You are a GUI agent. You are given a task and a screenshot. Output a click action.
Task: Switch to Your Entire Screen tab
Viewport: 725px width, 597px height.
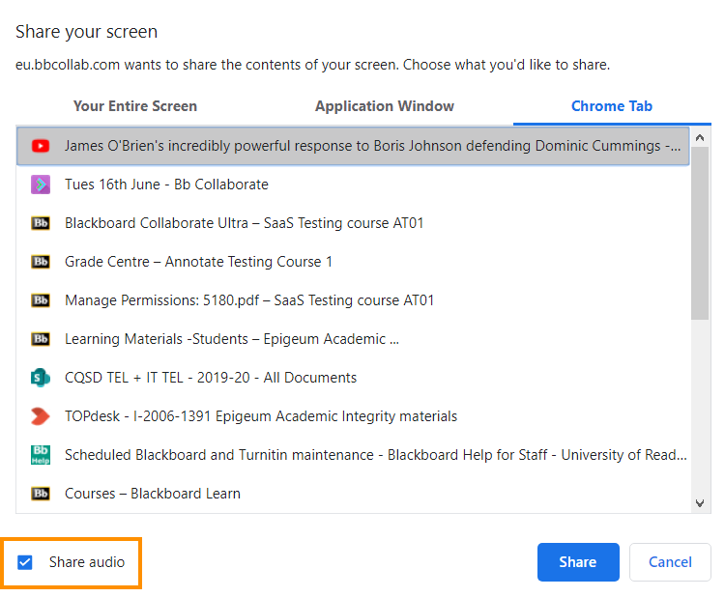coord(135,106)
